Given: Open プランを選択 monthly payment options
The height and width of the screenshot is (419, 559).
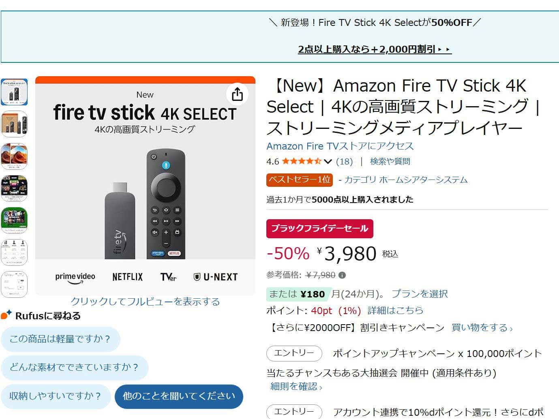Looking at the screenshot, I should [420, 294].
